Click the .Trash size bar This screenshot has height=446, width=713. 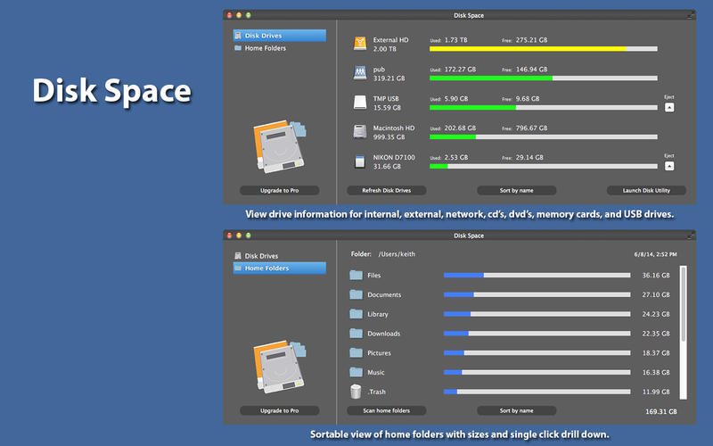coord(537,392)
